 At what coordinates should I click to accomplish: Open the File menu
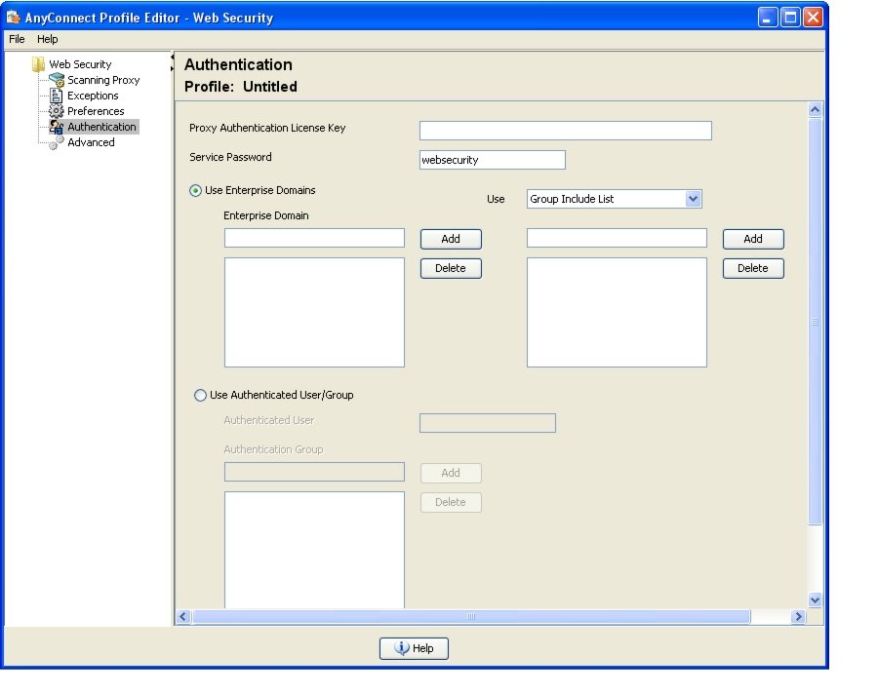pos(17,39)
